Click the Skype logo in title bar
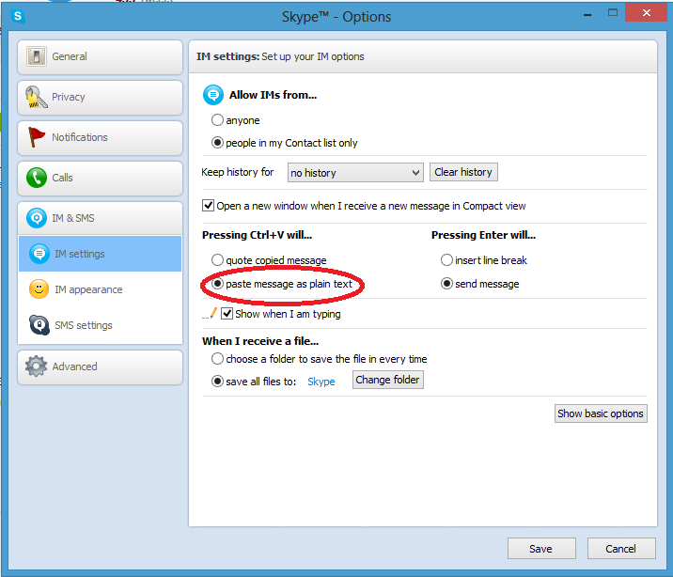Viewport: 673px width, 577px height. coord(18,16)
